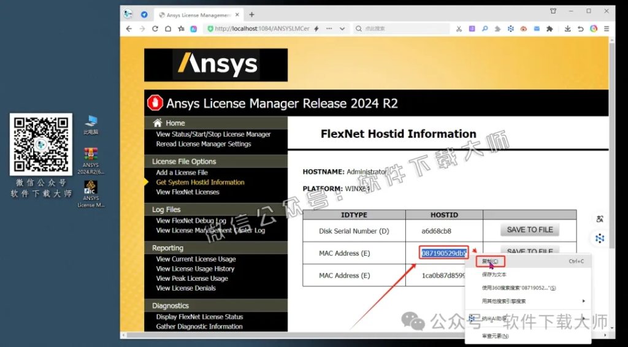
Task: Open the browser hamburger main menu
Action: click(607, 29)
